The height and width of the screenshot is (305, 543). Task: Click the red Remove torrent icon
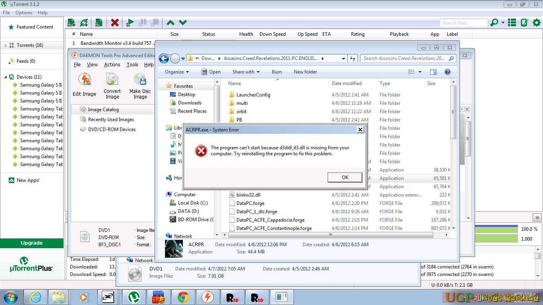tap(115, 23)
